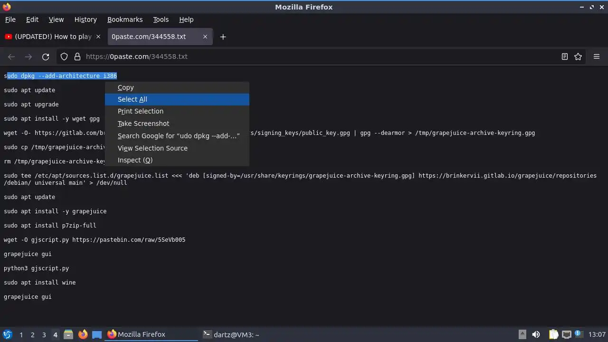Close the 0paste.com tab

(x=205, y=37)
